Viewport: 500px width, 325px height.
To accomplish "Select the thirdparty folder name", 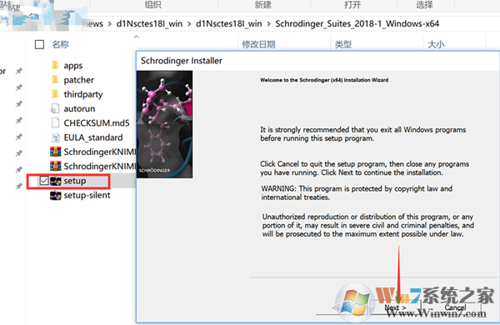I will point(83,94).
